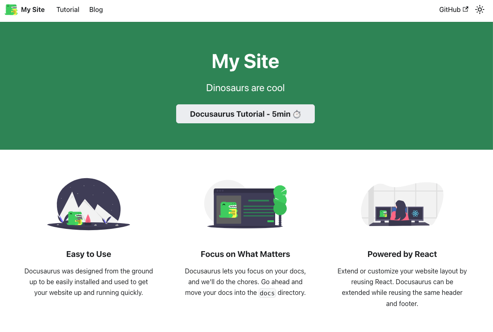This screenshot has height=332, width=493.
Task: Click the inline "docs" code label
Action: (267, 293)
